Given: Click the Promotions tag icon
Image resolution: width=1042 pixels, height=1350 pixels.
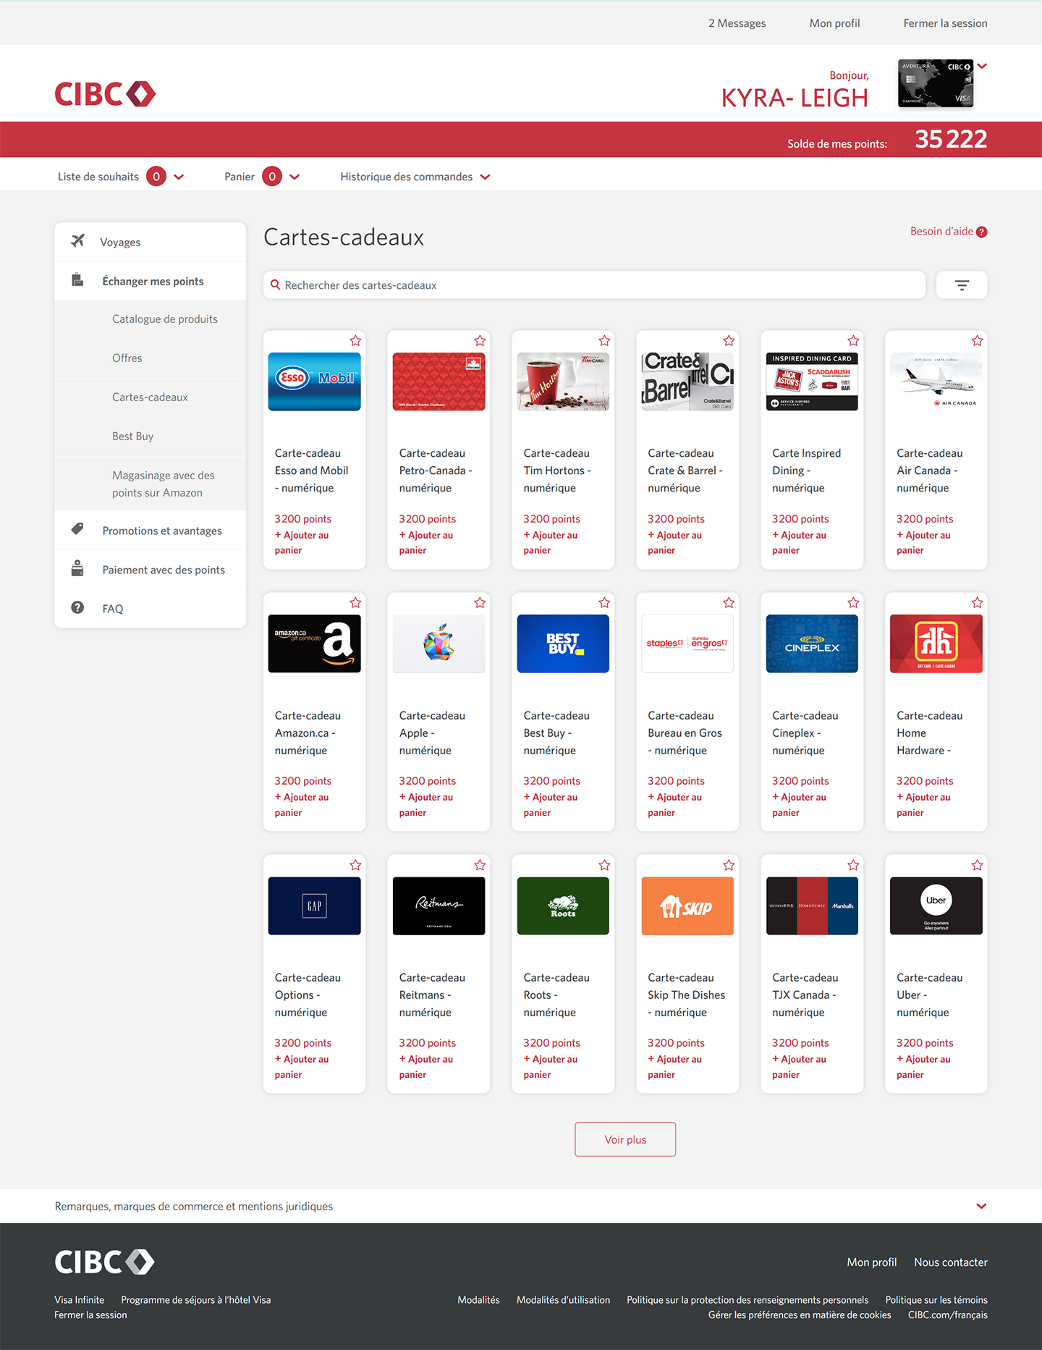Looking at the screenshot, I should click(x=77, y=529).
